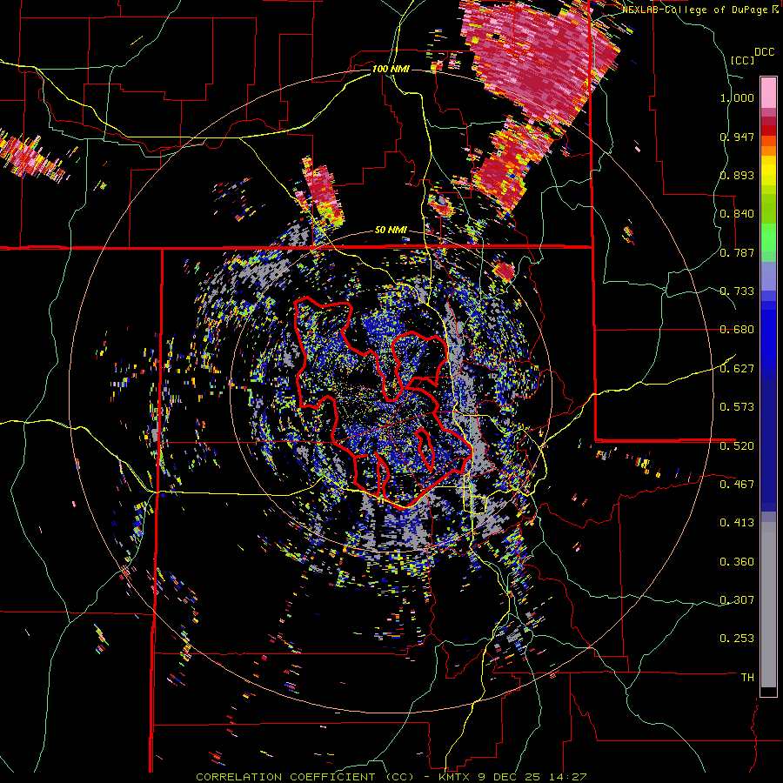Click the DCC product label

click(765, 52)
